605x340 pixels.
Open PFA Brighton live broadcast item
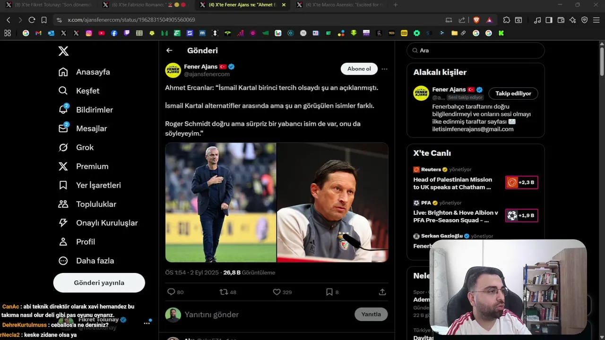click(475, 212)
